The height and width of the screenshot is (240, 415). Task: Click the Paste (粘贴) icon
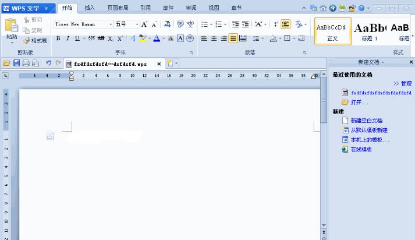point(12,25)
